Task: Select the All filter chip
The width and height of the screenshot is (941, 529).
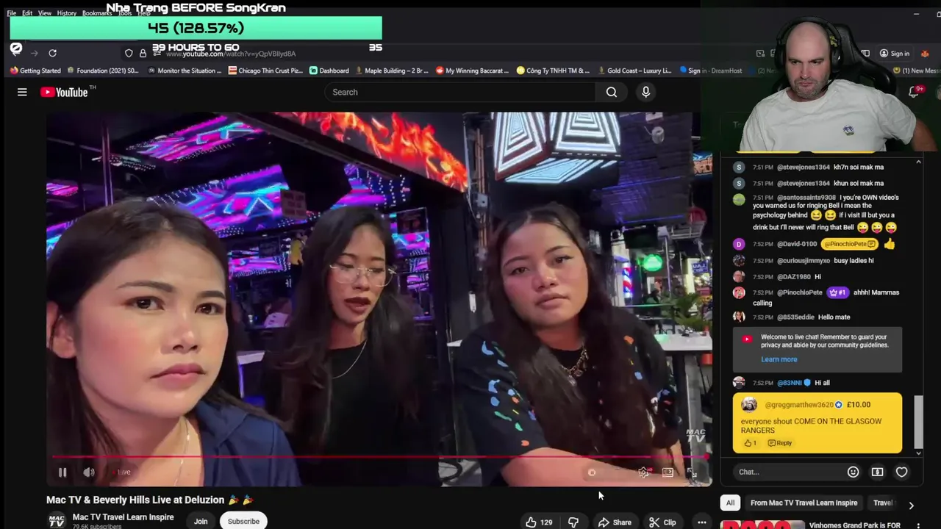Action: (730, 503)
